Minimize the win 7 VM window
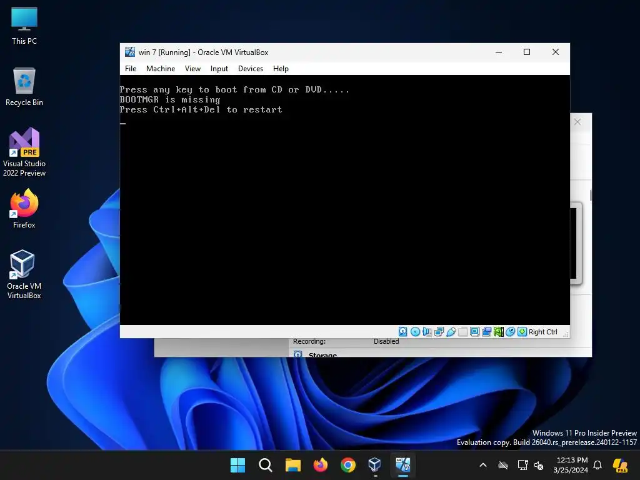 (x=498, y=52)
